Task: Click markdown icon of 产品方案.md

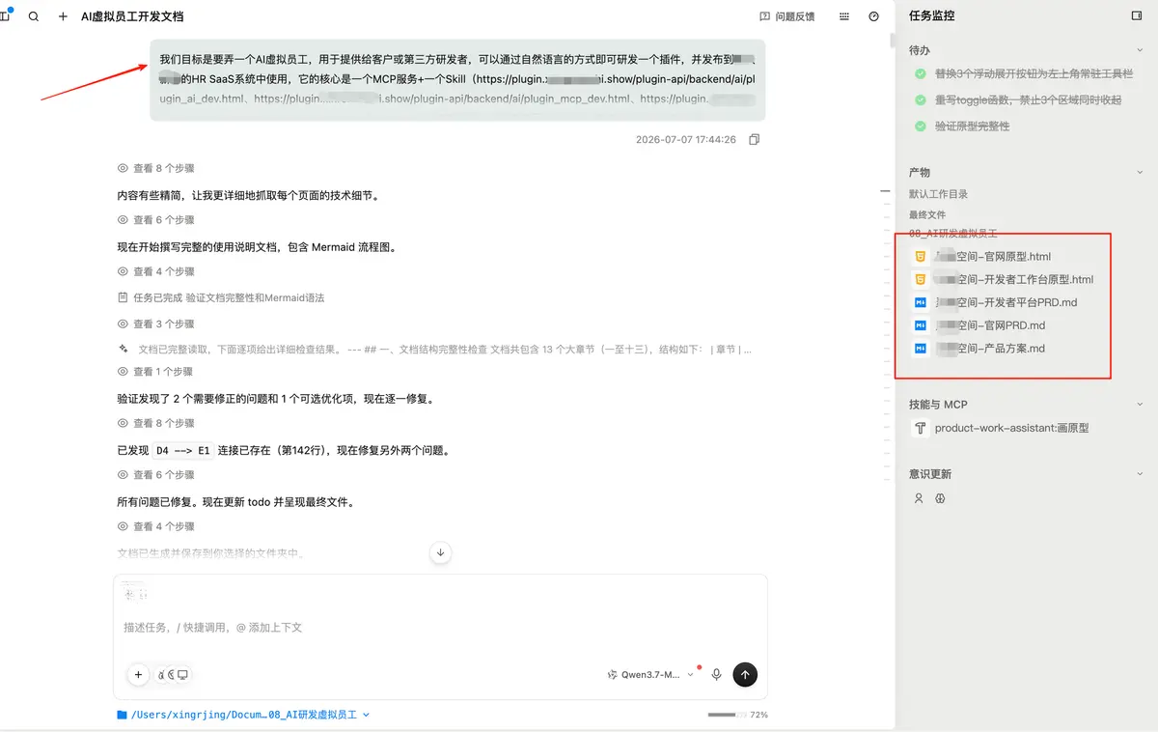Action: coord(921,349)
